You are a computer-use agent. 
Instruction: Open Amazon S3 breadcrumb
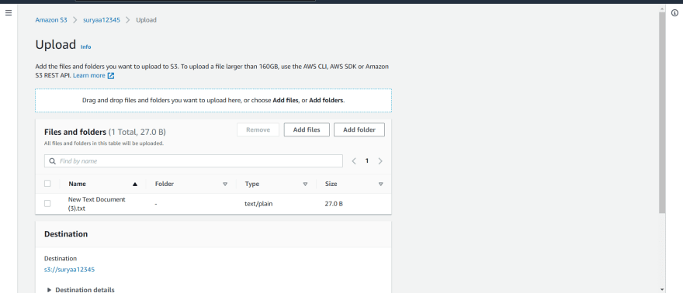click(51, 20)
